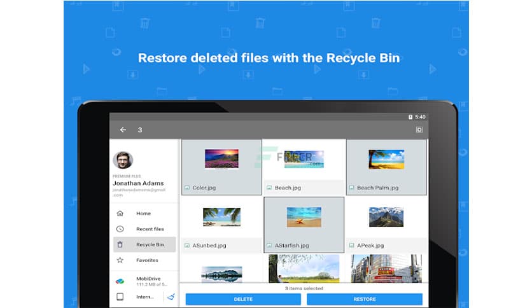532x308 pixels.
Task: Select the lake reflection photo thumbnail
Action: pyautogui.click(x=221, y=274)
